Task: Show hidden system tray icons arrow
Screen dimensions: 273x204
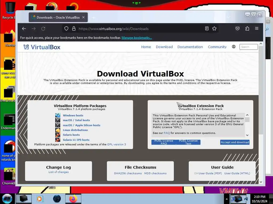Action: pos(227,199)
